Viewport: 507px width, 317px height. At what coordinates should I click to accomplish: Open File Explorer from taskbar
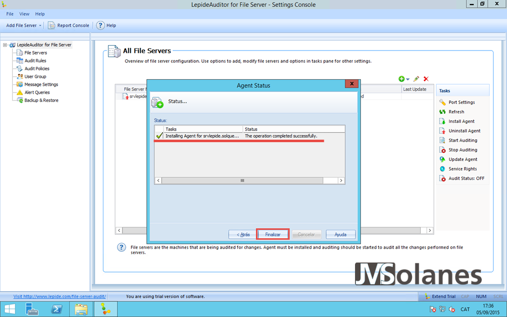[x=81, y=309]
